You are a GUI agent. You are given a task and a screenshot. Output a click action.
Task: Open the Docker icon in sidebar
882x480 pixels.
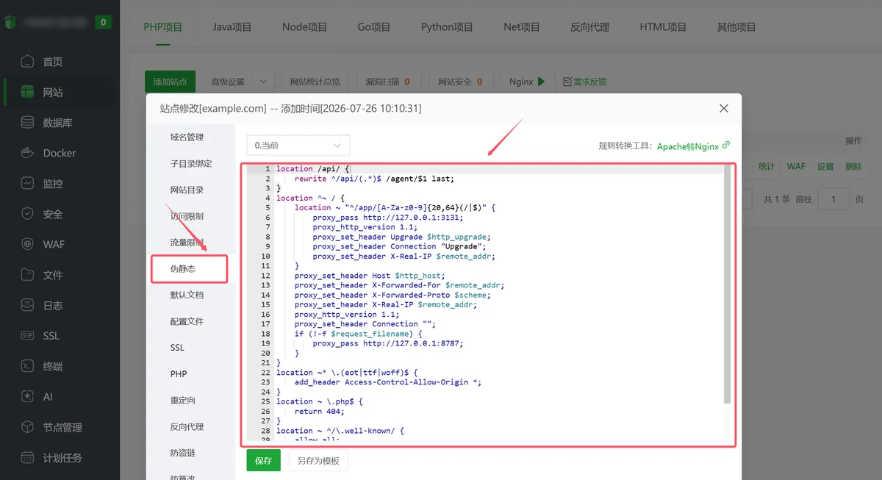[28, 153]
